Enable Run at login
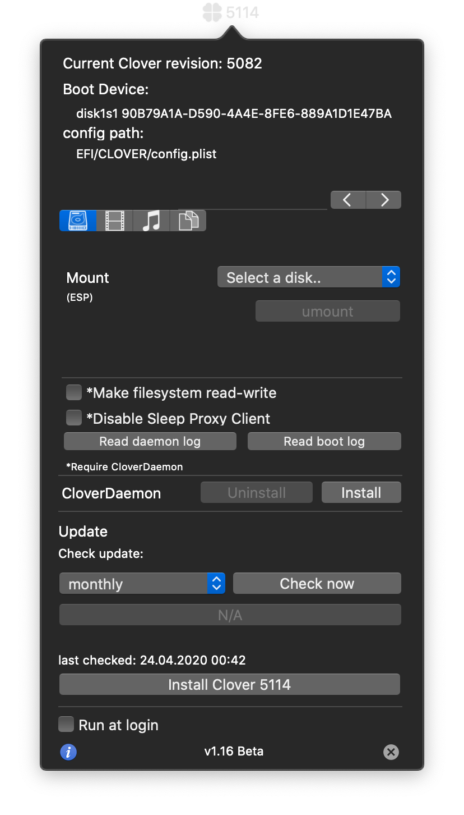Image resolution: width=464 pixels, height=815 pixels. coord(66,724)
